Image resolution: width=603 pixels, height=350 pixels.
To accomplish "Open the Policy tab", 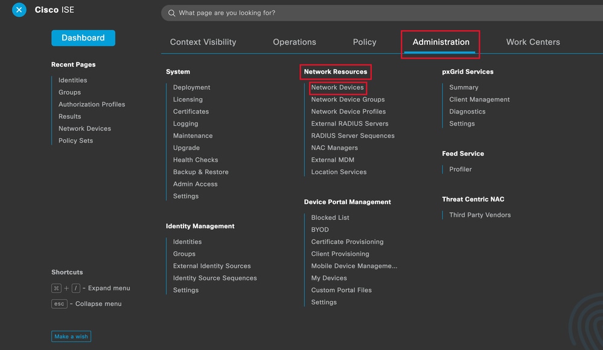I will point(365,42).
